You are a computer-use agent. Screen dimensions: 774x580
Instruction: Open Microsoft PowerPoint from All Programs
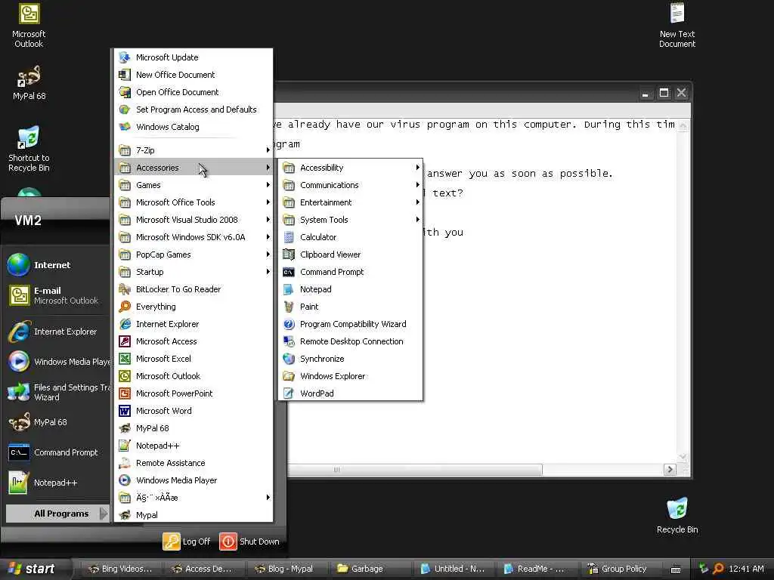(193, 393)
